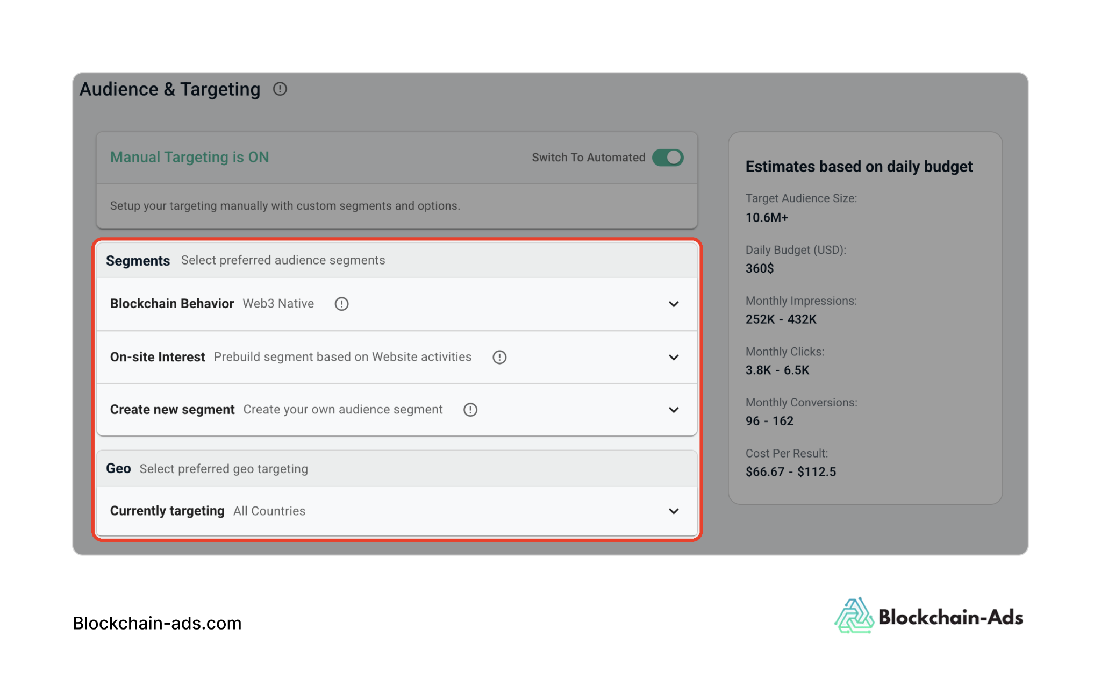Click info icon in Create new segment row
The image size is (1101, 693).
(470, 410)
